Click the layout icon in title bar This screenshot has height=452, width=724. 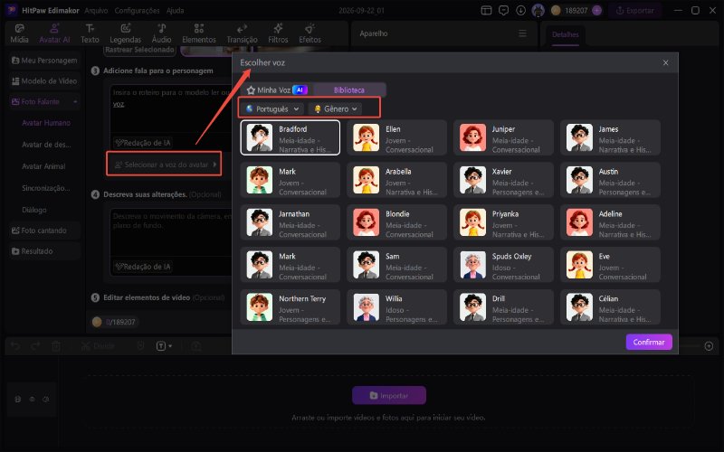tap(486, 10)
